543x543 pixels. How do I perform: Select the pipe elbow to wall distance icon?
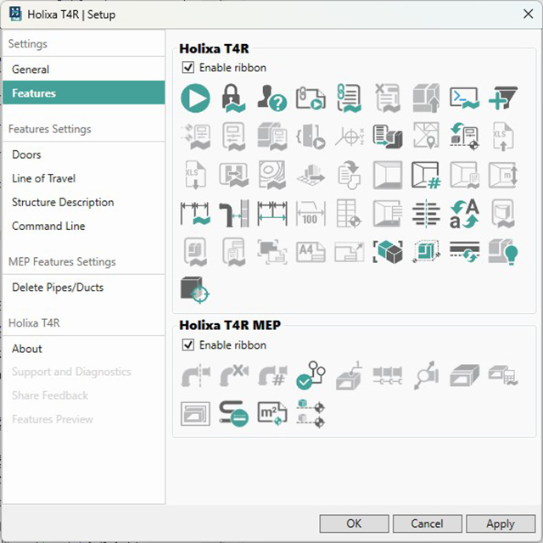tap(233, 213)
